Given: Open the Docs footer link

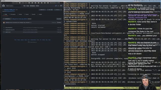Looking at the screenshot, I should pyautogui.click(x=28, y=40).
